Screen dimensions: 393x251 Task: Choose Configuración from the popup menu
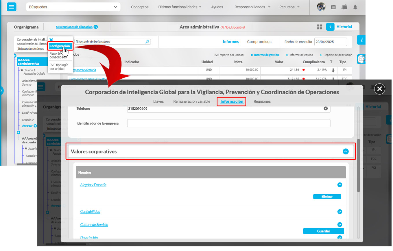(x=60, y=46)
